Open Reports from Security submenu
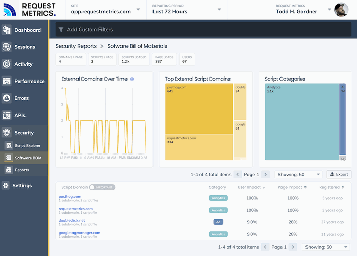Image resolution: width=357 pixels, height=256 pixels. pos(24,170)
